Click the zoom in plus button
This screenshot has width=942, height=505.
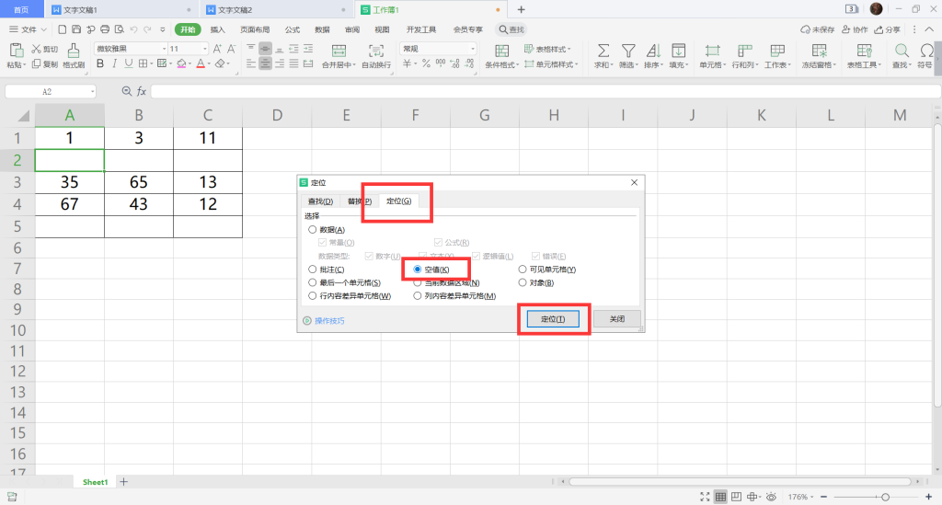[929, 497]
